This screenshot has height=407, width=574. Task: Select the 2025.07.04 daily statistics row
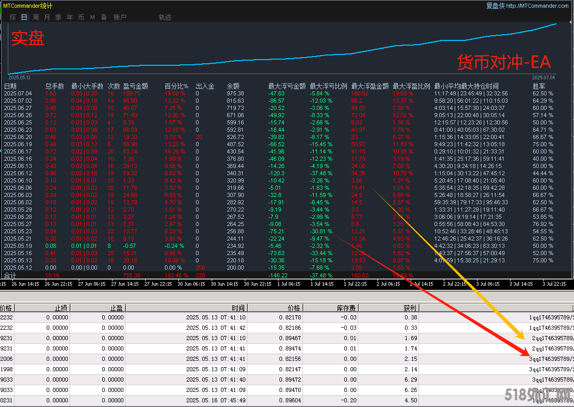[18, 93]
